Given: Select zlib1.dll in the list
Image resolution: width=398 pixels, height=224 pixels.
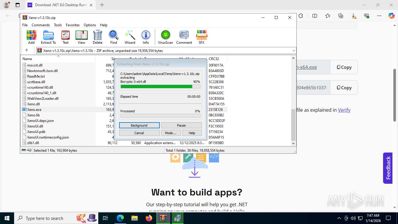Looking at the screenshot, I should 33,143.
